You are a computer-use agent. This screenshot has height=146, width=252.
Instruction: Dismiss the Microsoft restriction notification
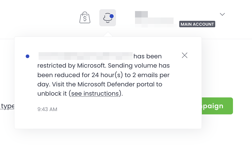click(x=184, y=55)
